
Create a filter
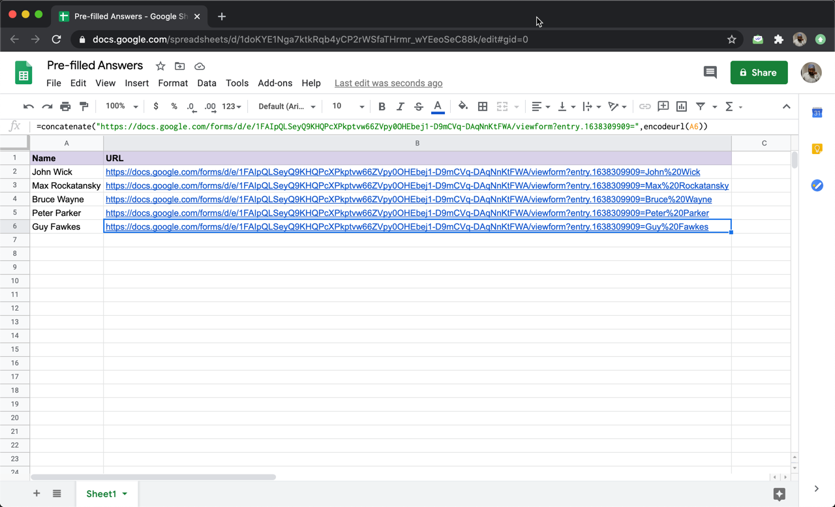[701, 106]
